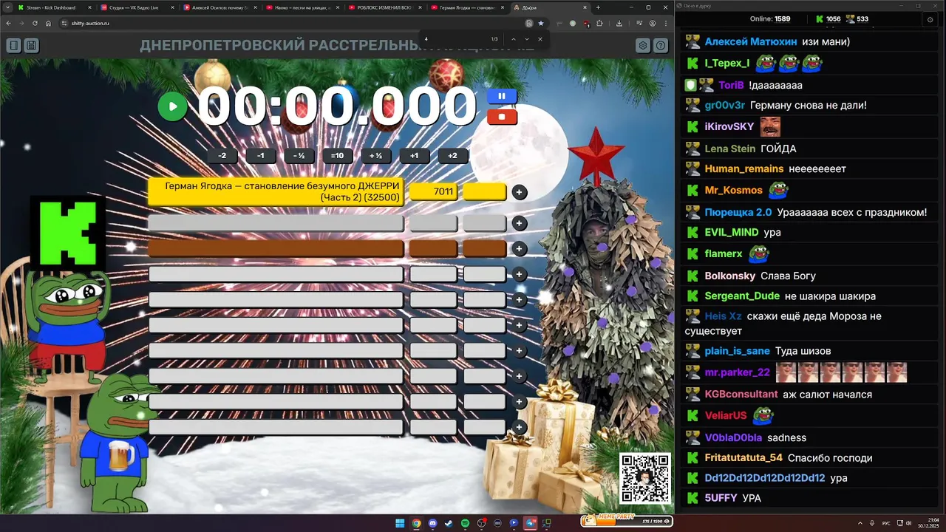Stop the timer with the red stop button
The width and height of the screenshot is (946, 532).
pos(502,117)
